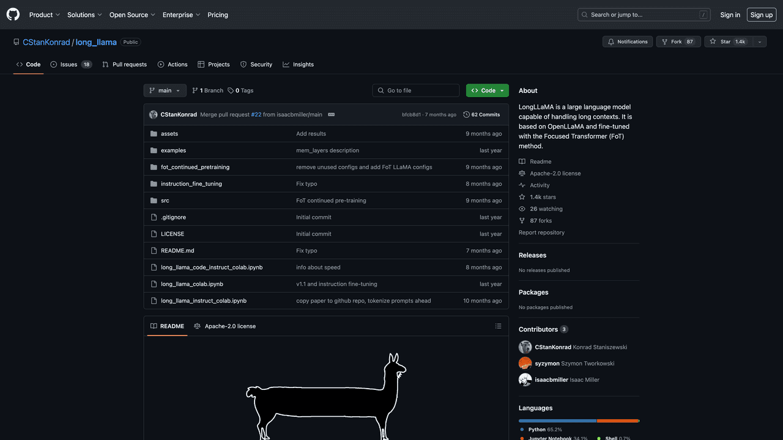Viewport: 783px width, 440px height.
Task: Select the Code tab
Action: (x=28, y=64)
